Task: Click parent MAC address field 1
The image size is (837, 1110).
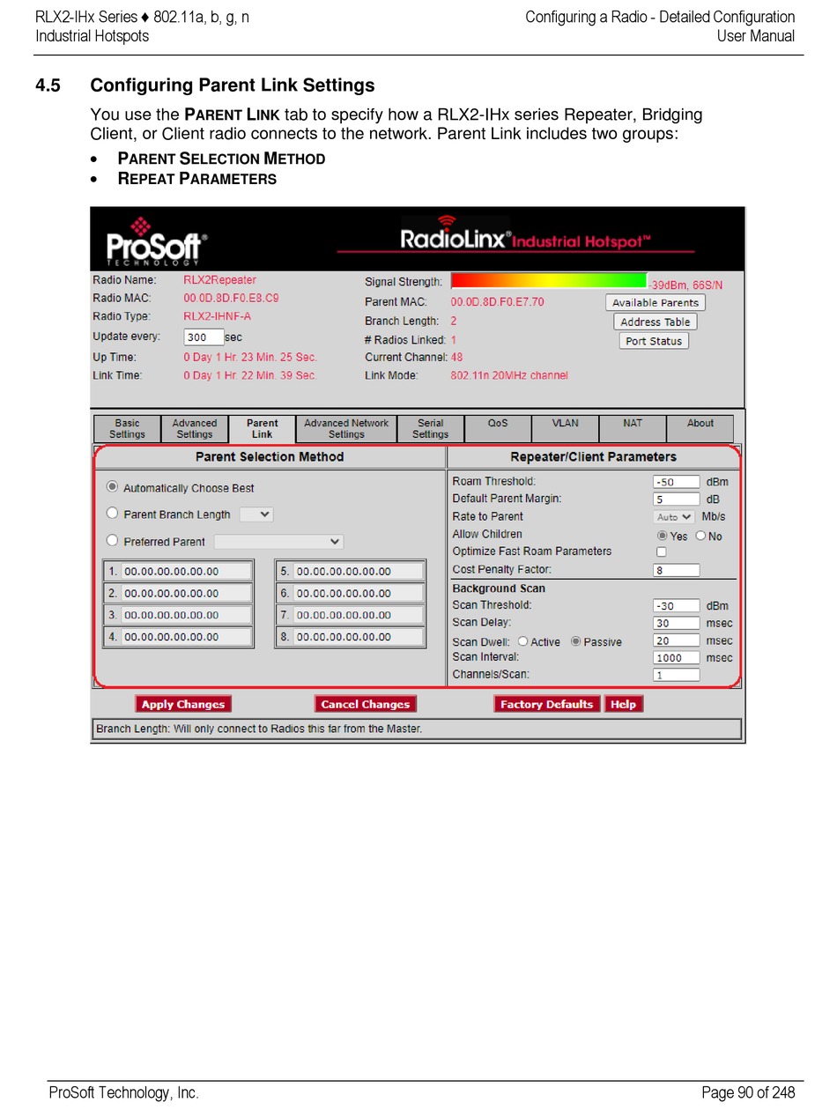Action: [186, 571]
